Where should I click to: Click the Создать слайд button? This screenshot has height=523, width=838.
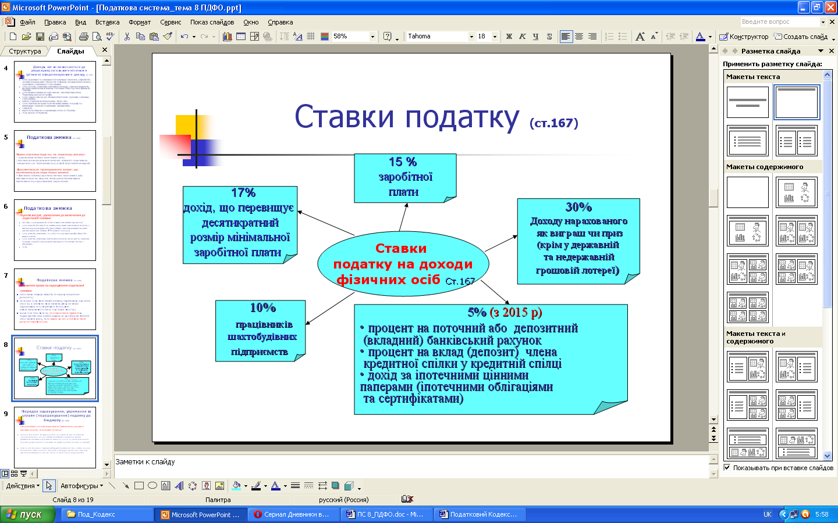point(801,36)
